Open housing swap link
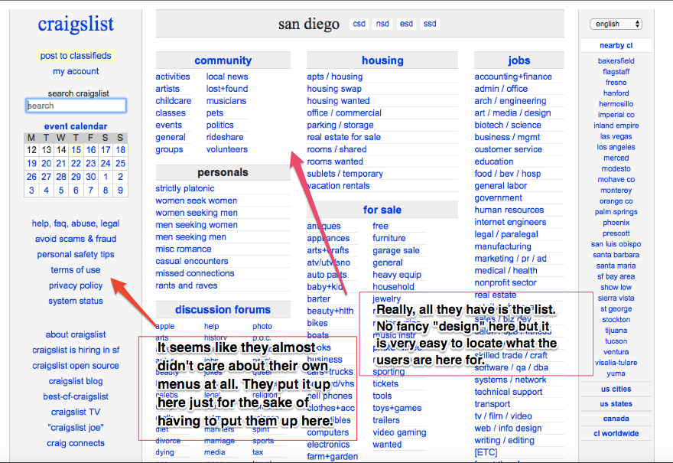The width and height of the screenshot is (673, 463). tap(334, 89)
